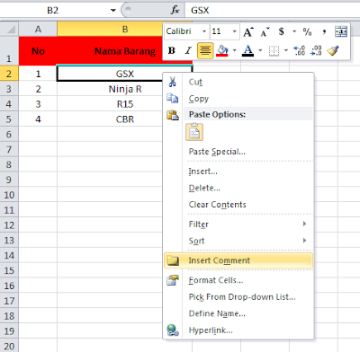This screenshot has width=360, height=352.
Task: Choose Cut from context menu
Action: click(238, 82)
